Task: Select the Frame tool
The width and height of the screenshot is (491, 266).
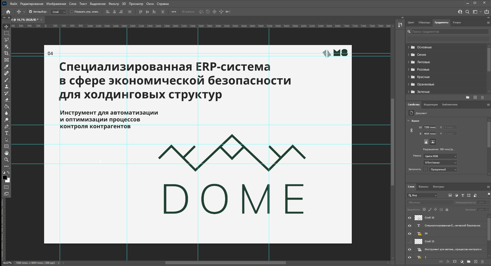Action: [6, 60]
